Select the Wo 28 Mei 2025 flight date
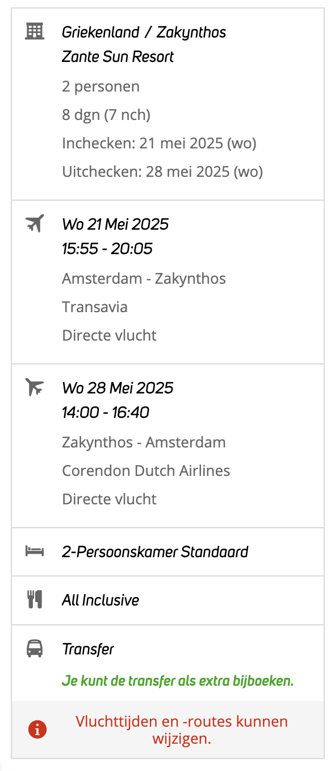 click(118, 388)
